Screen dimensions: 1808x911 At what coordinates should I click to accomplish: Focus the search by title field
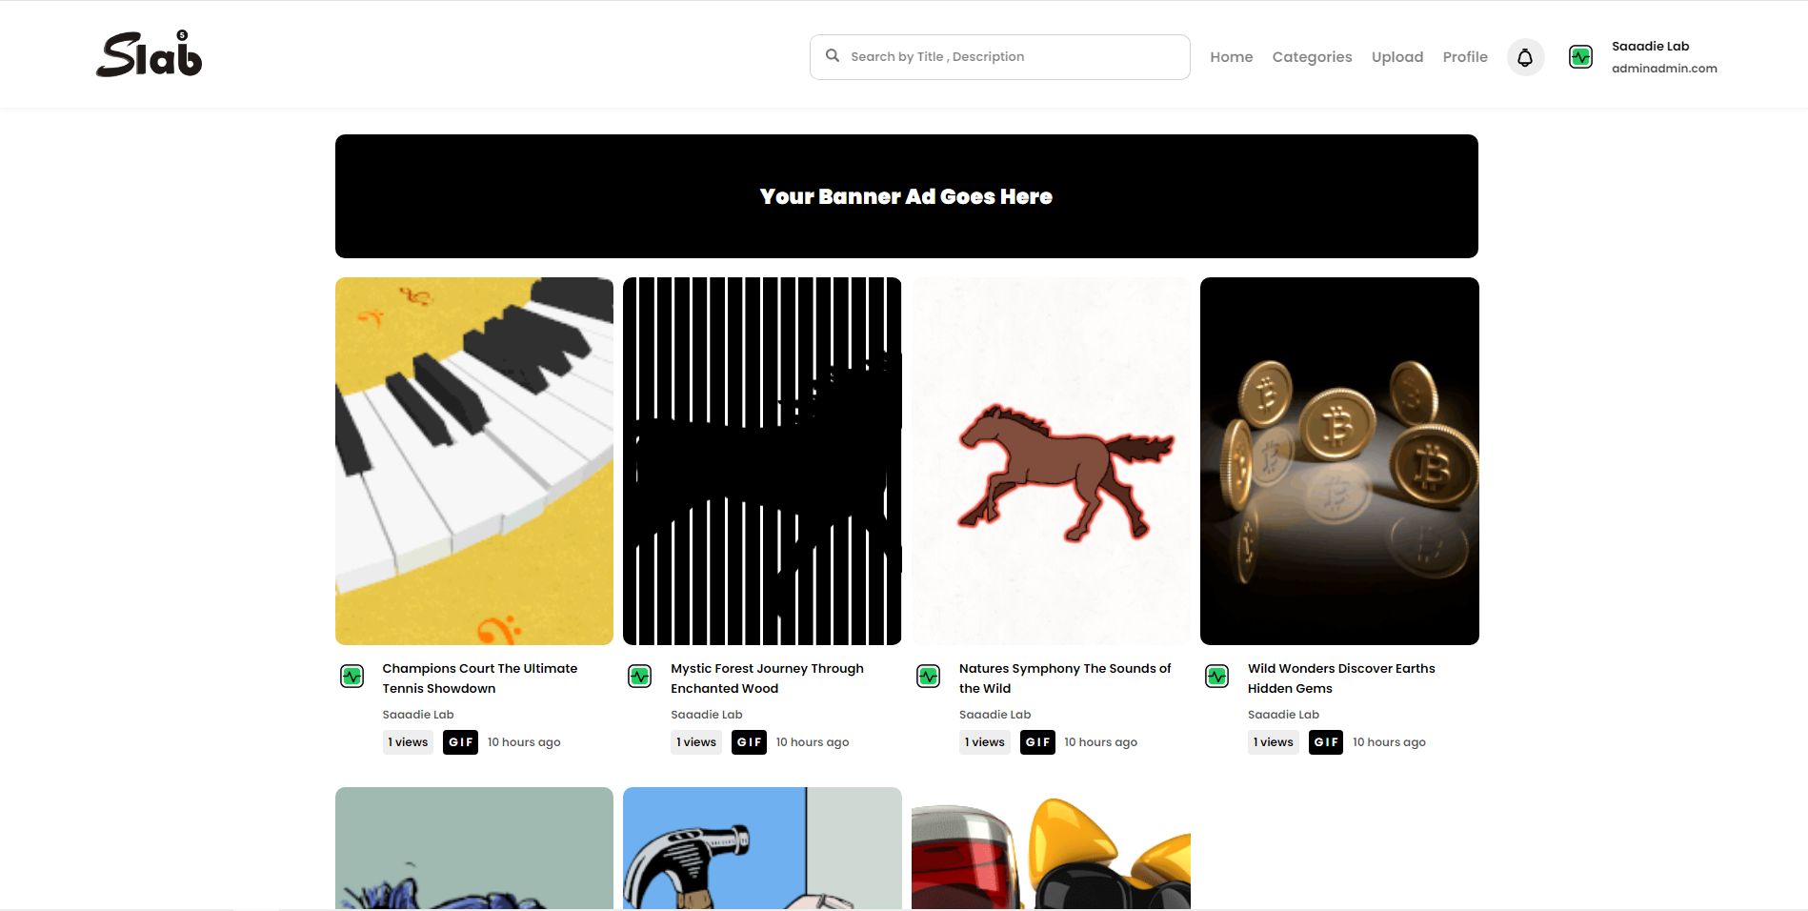1010,57
